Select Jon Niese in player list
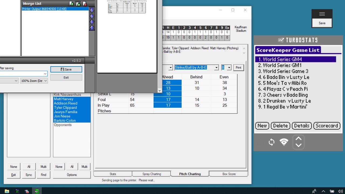This screenshot has height=194, width=345. (x=72, y=116)
